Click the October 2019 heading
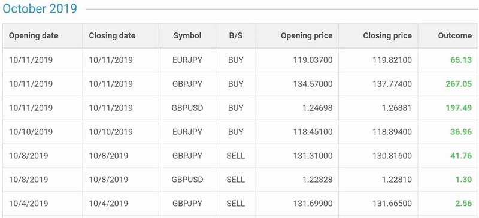The height and width of the screenshot is (218, 479). [40, 8]
